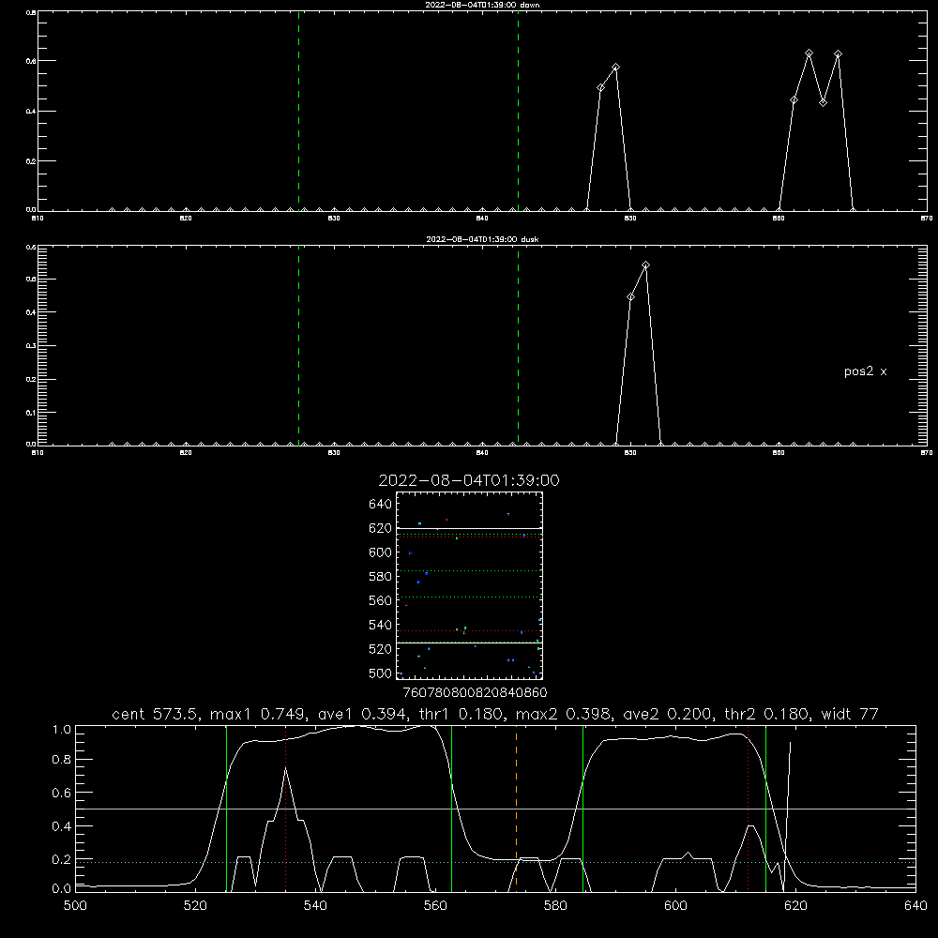Viewport: 938px width, 938px height.
Task: Click the lower diamond marker on dusk peak slope
Action: pyautogui.click(x=630, y=297)
